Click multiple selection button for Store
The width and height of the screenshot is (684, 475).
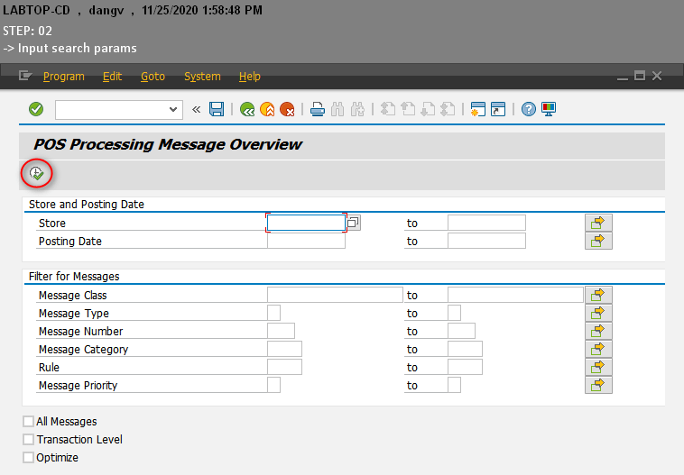pyautogui.click(x=598, y=223)
